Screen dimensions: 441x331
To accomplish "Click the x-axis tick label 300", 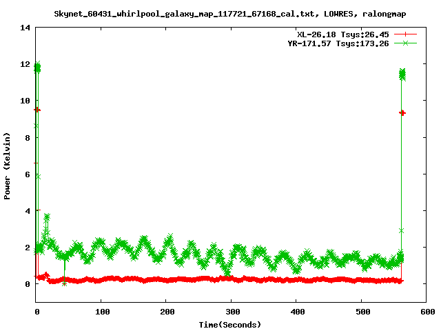I will 233,312.
